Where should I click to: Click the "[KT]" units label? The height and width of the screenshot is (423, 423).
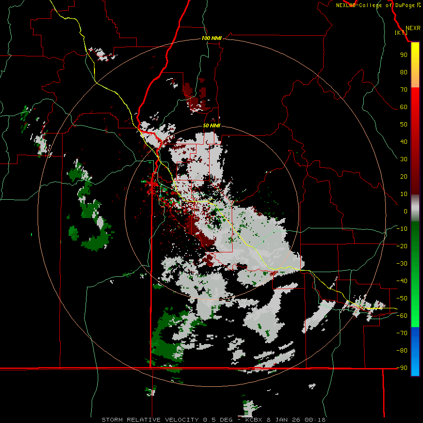click(401, 32)
